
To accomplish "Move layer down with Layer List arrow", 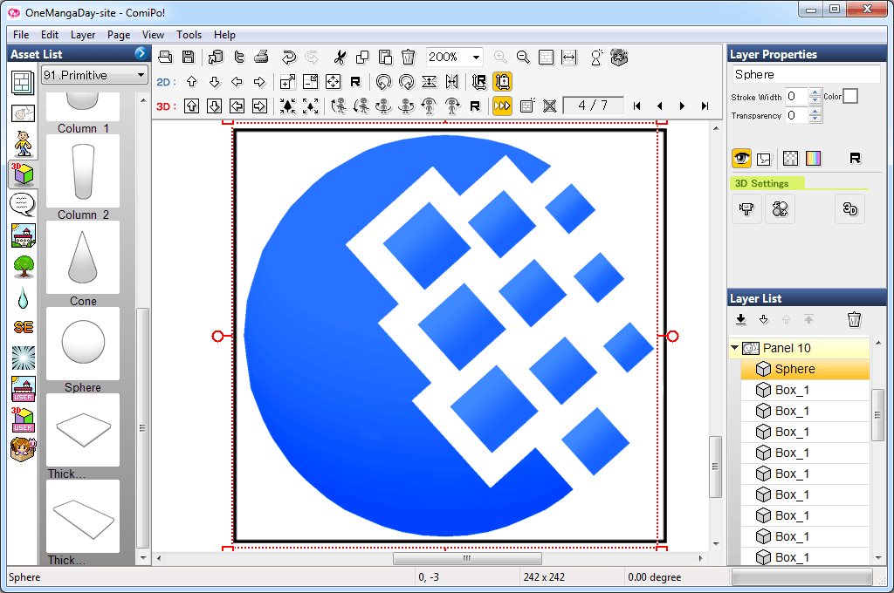I will tap(763, 319).
